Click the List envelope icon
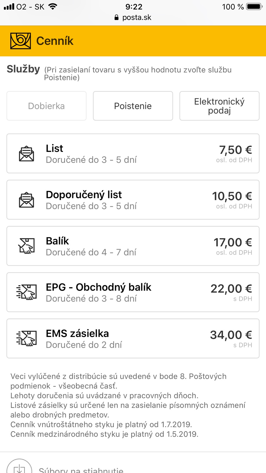The height and width of the screenshot is (473, 266). tap(27, 154)
